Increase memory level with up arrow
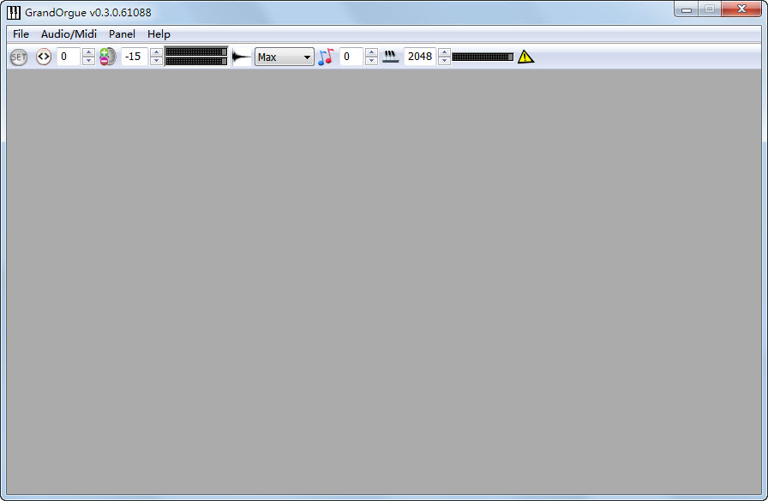 (x=88, y=52)
